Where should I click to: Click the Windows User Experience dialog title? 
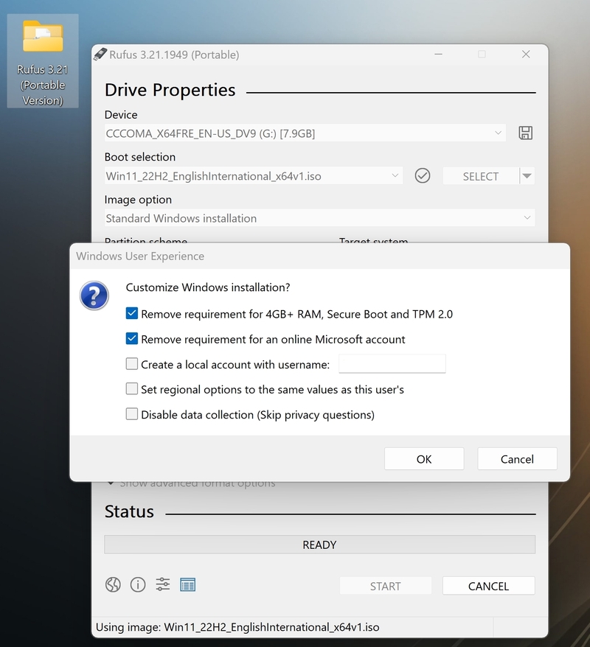click(140, 256)
